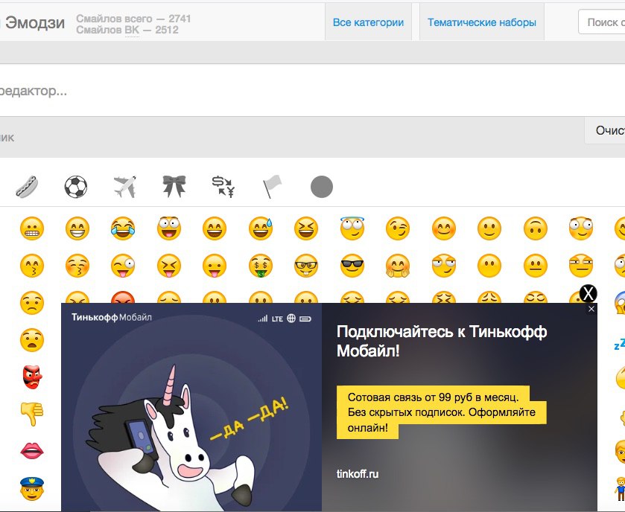Insert the anguished open-mouth face emoji

pyautogui.click(x=32, y=340)
